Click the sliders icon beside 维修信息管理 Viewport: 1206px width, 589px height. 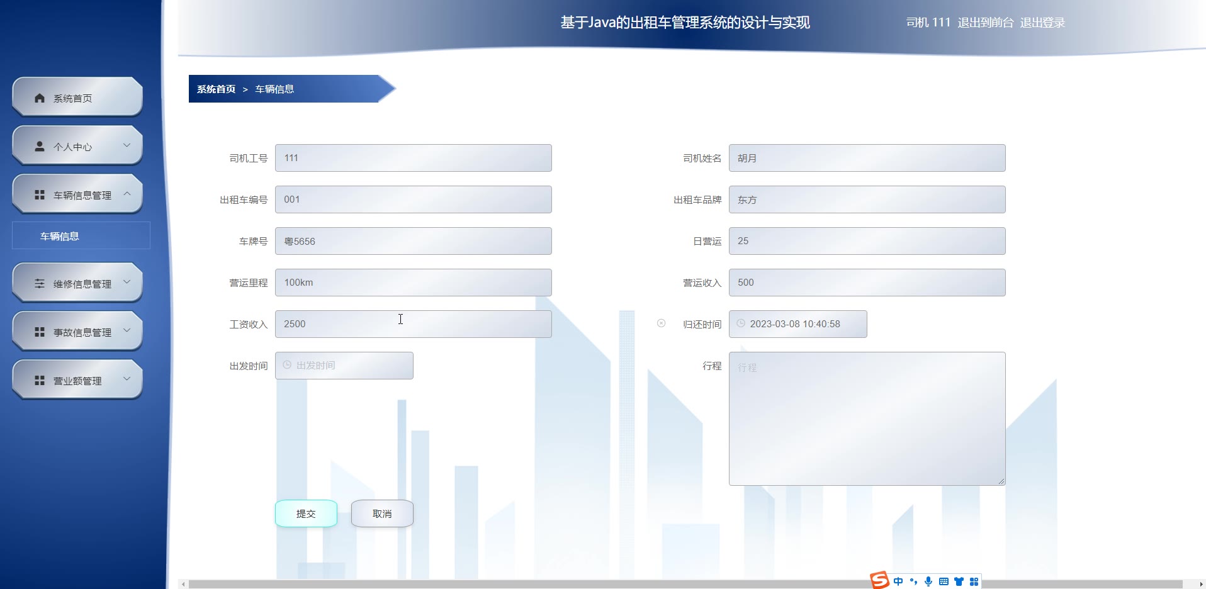coord(40,284)
